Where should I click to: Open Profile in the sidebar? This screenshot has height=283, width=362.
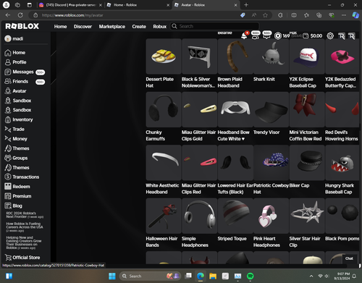tap(15, 62)
